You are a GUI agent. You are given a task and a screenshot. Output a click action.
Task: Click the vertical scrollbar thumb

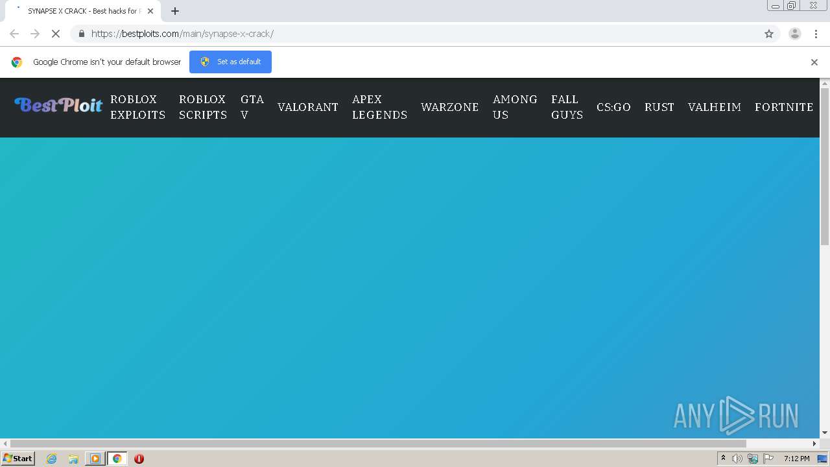tap(825, 167)
